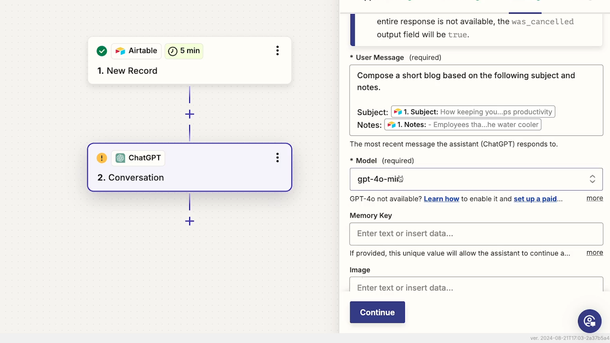Click the Notes mapped field pill
Viewport: 610px width, 343px height.
pos(463,125)
